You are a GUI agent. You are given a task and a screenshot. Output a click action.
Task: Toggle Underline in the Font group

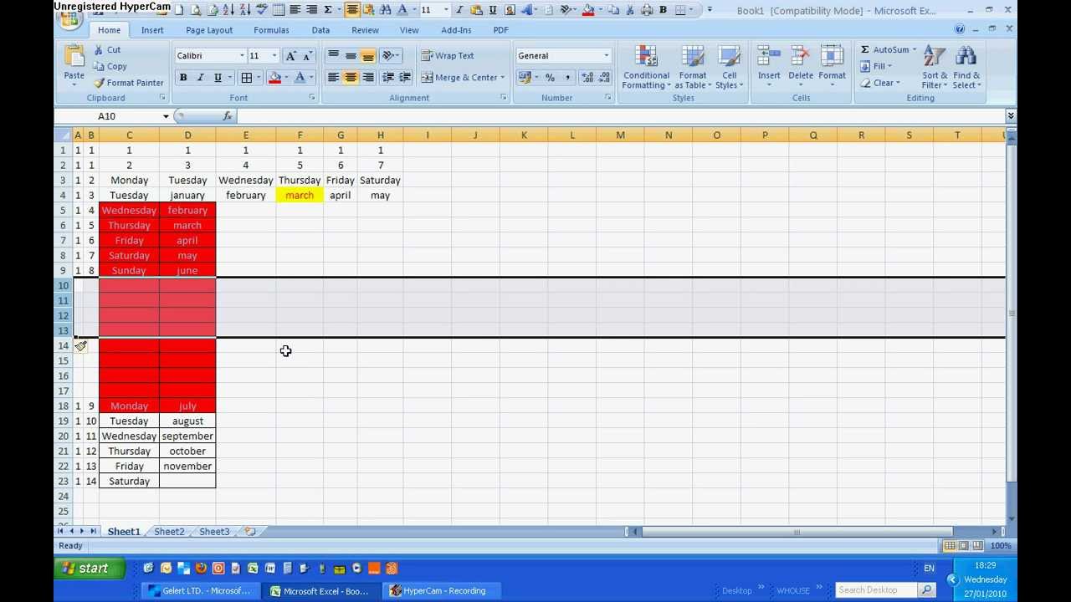point(218,78)
